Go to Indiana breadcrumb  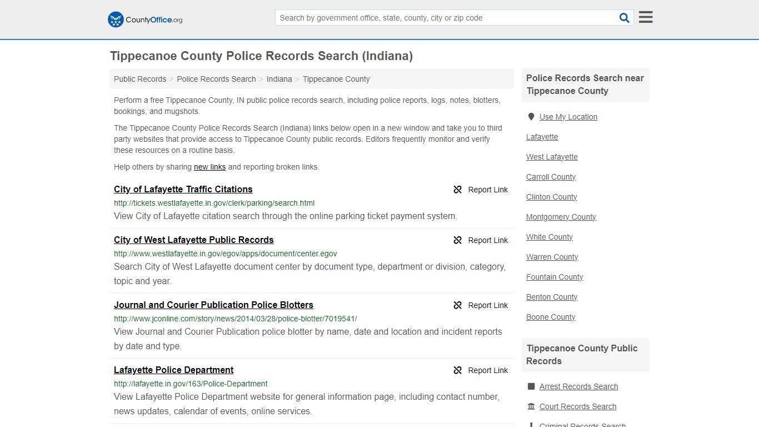[x=279, y=79]
